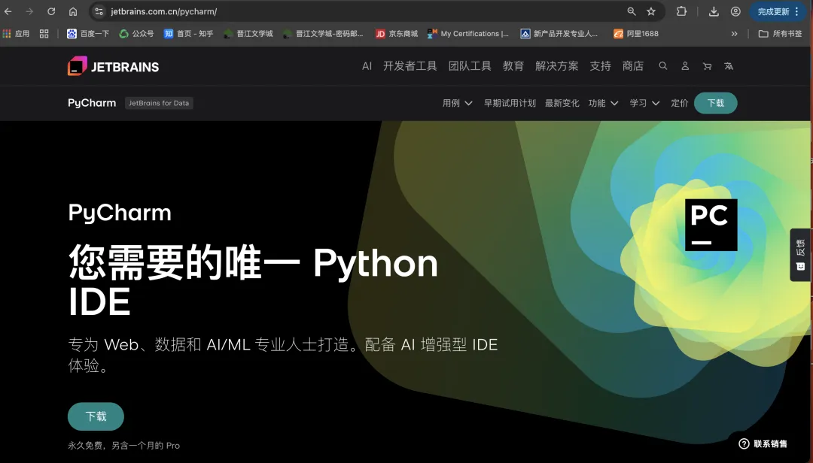Click the tab groups grid icon in bookmarks bar
This screenshot has height=463, width=813.
44,34
